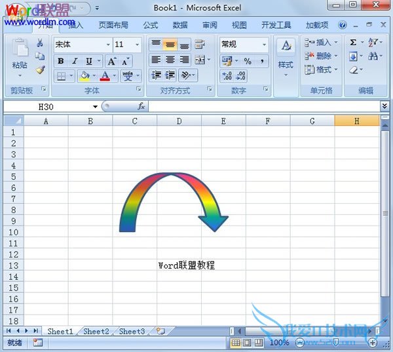The width and height of the screenshot is (393, 352).
Task: Increase font size with large A button
Action: [x=112, y=61]
